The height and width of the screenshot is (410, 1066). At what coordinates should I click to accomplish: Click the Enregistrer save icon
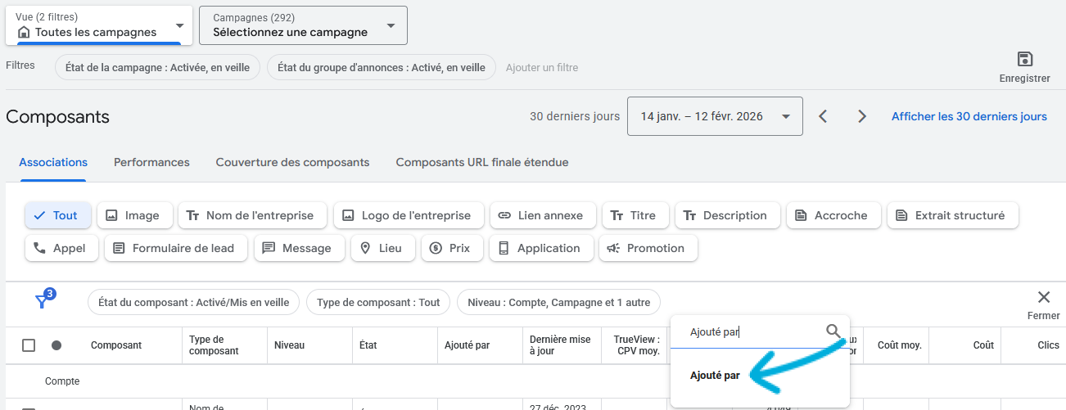1024,60
